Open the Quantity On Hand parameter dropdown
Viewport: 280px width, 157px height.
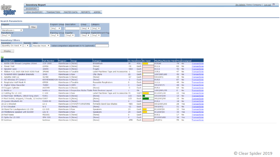(12, 46)
